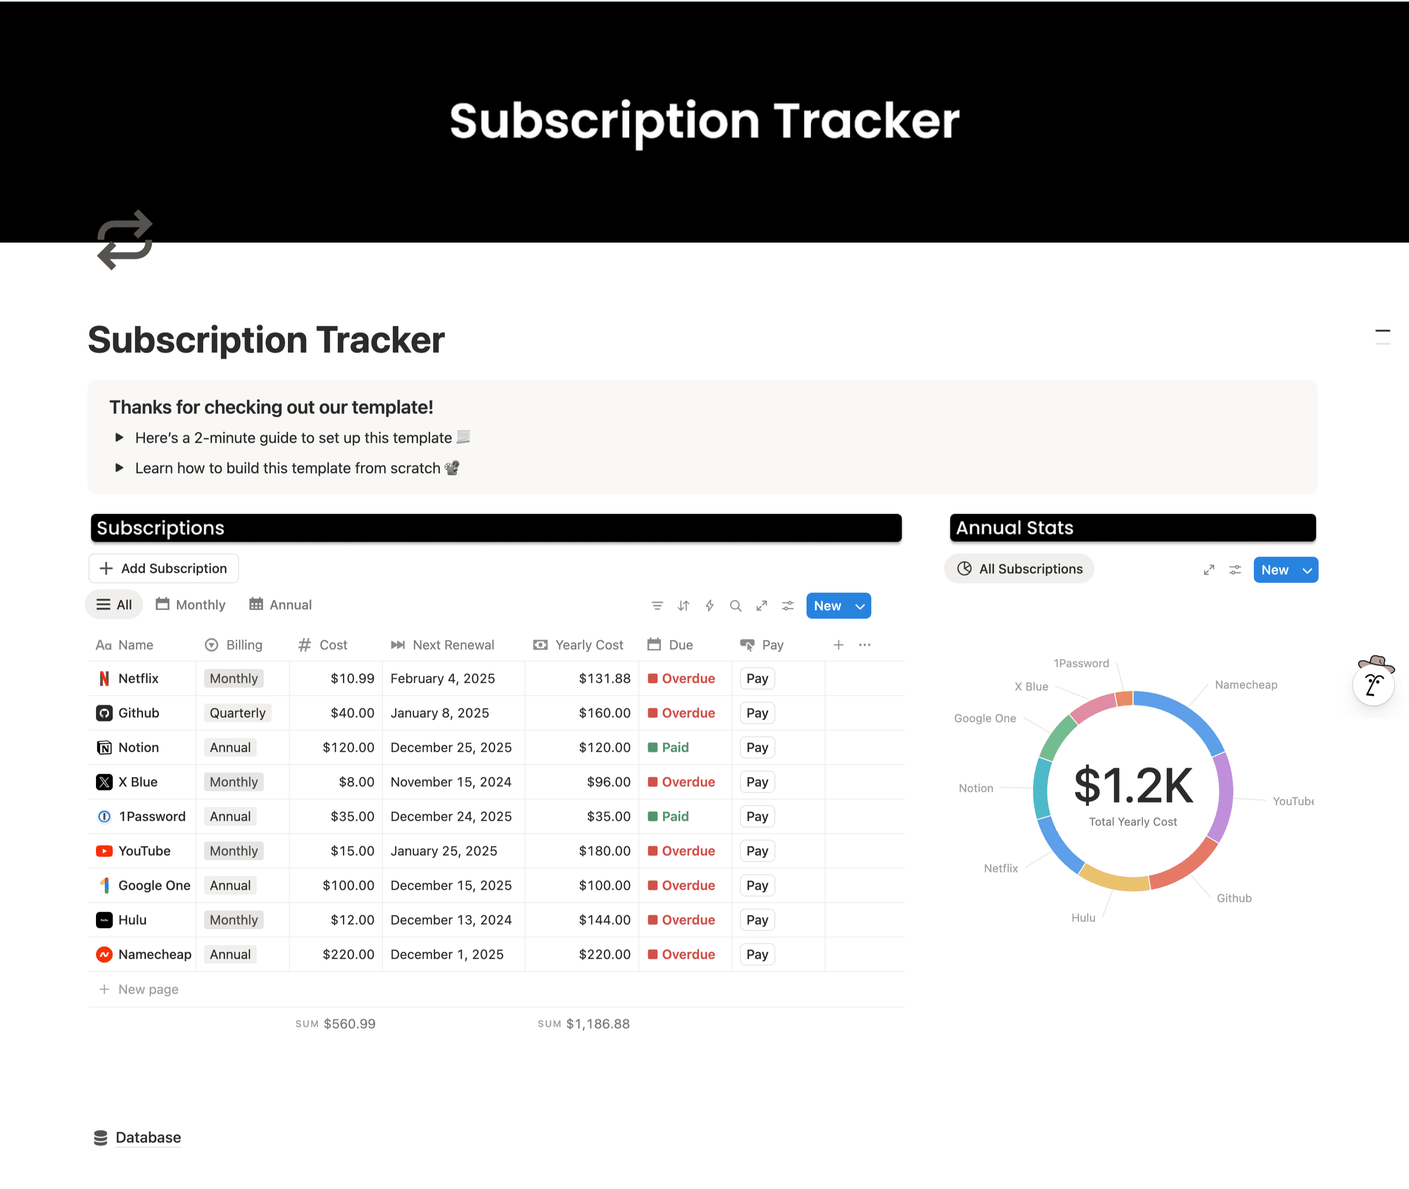
Task: Open automations via lightning bolt icon
Action: (710, 606)
